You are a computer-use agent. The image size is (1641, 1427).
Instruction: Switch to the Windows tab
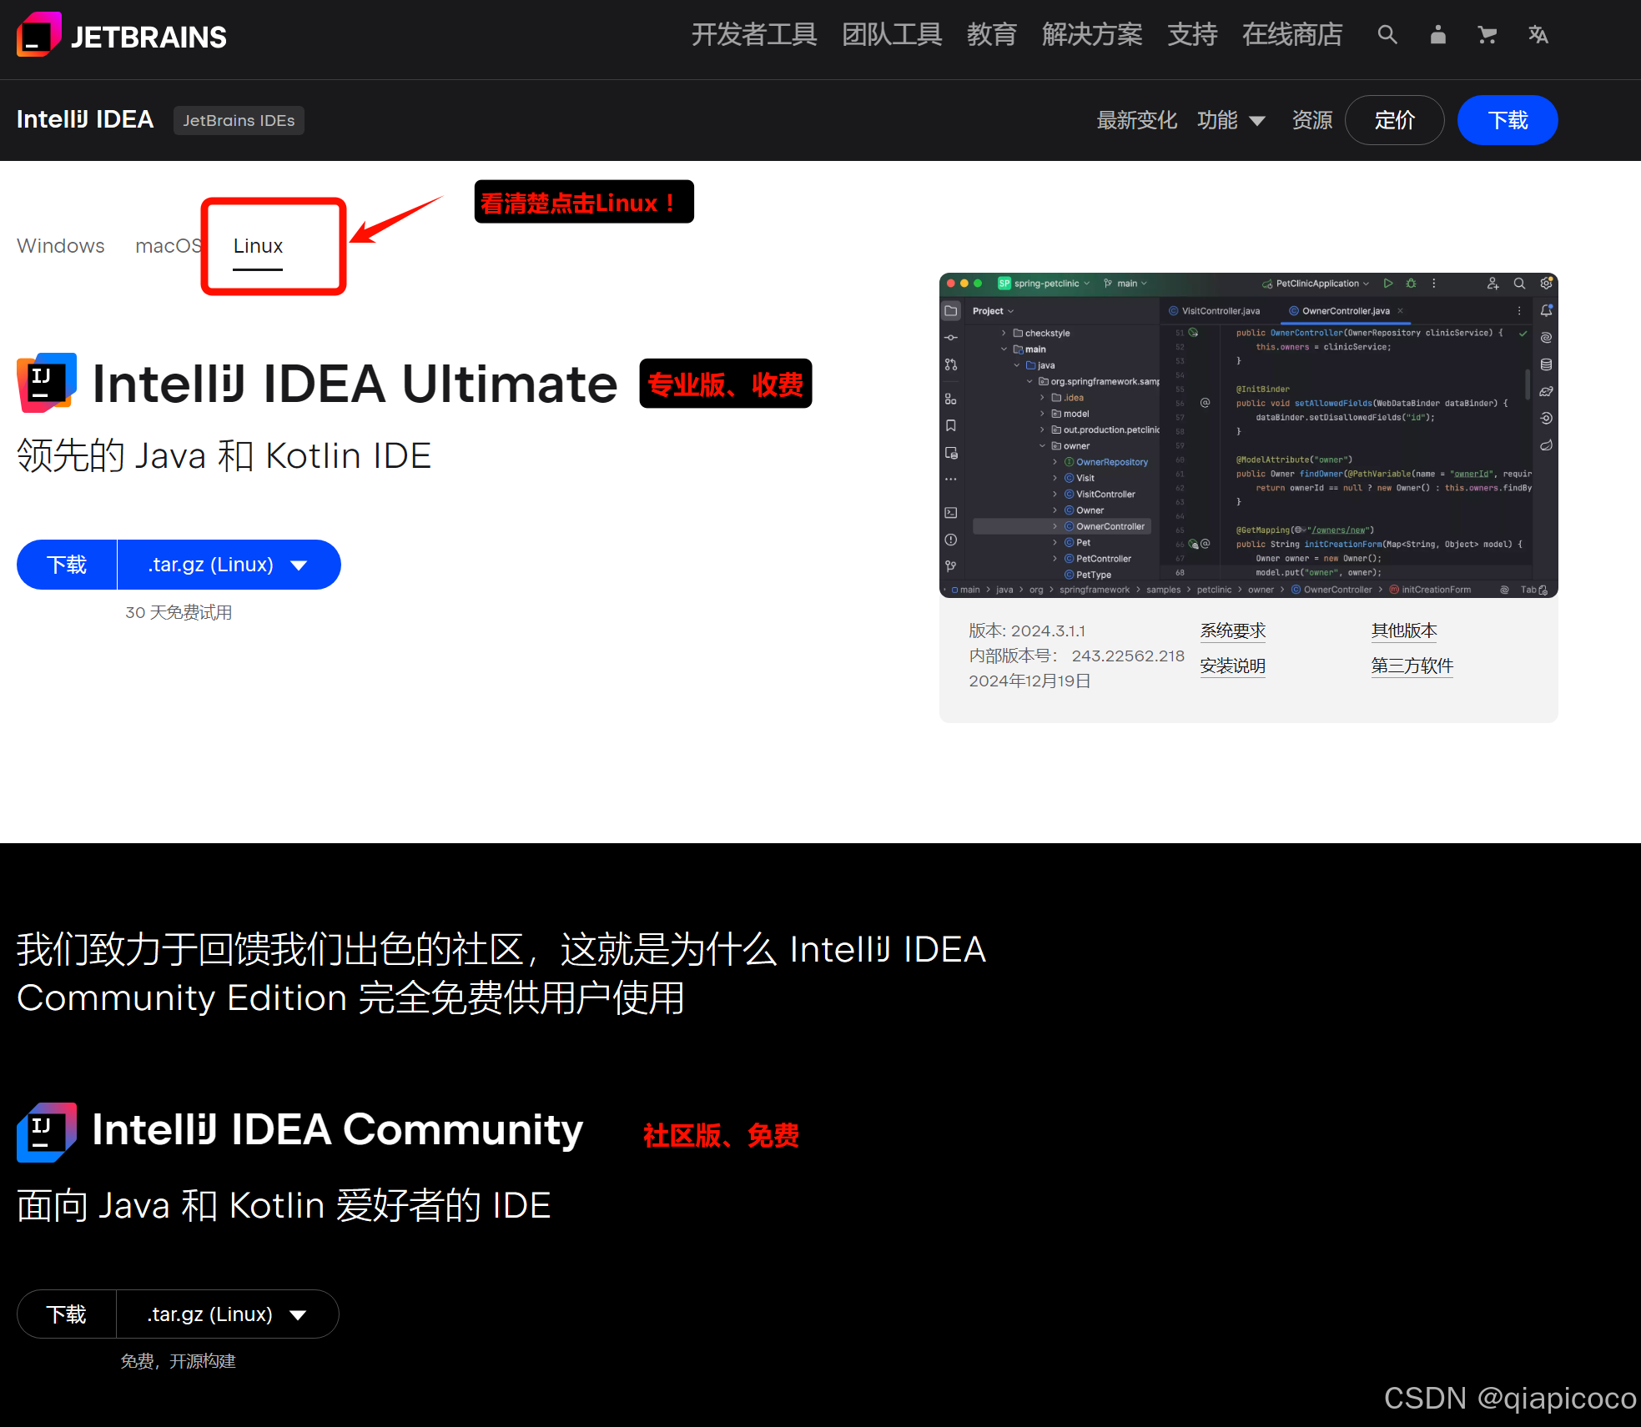click(61, 246)
